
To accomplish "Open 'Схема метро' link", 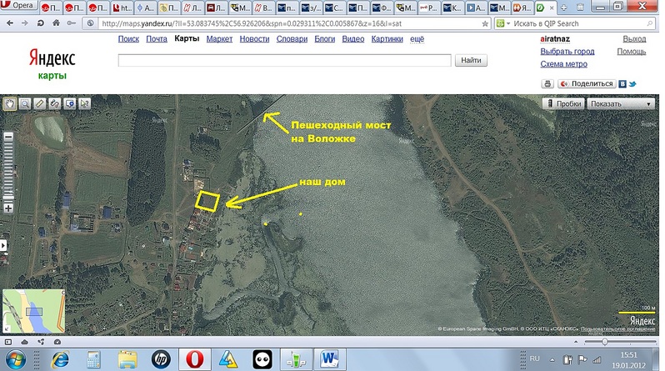I will (x=563, y=64).
